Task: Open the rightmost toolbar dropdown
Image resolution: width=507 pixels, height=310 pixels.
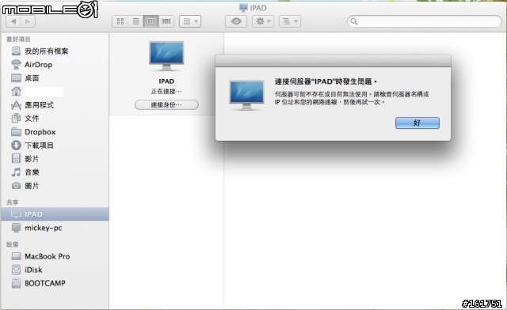Action: point(290,21)
